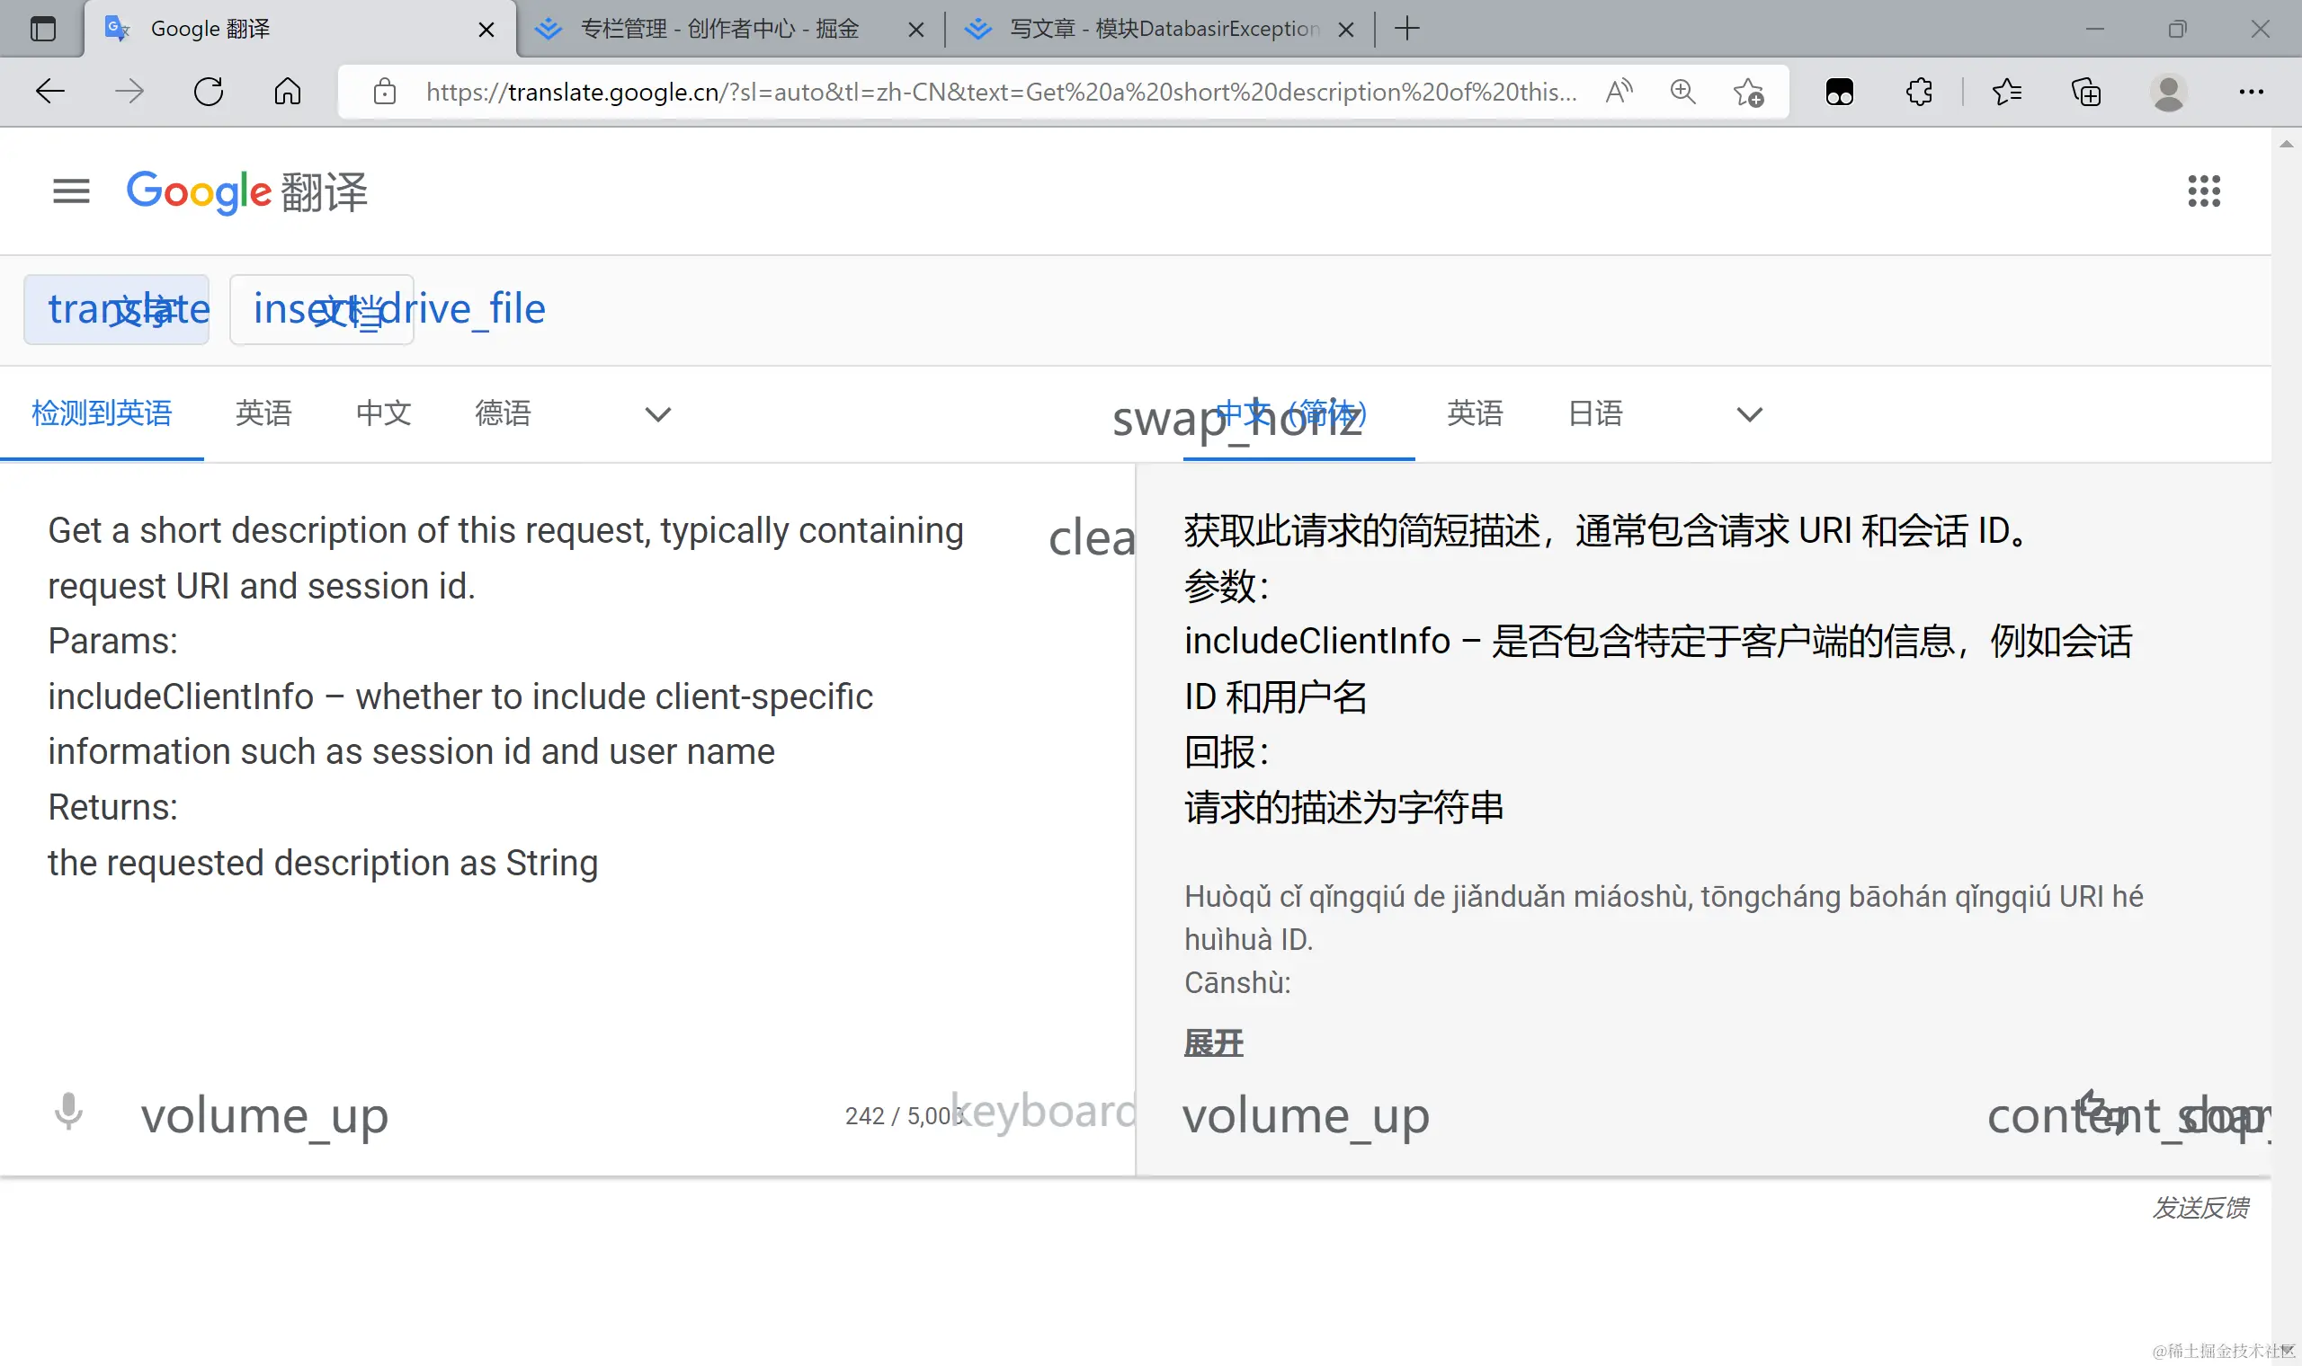
Task: Select the text translation mode button
Action: (x=117, y=309)
